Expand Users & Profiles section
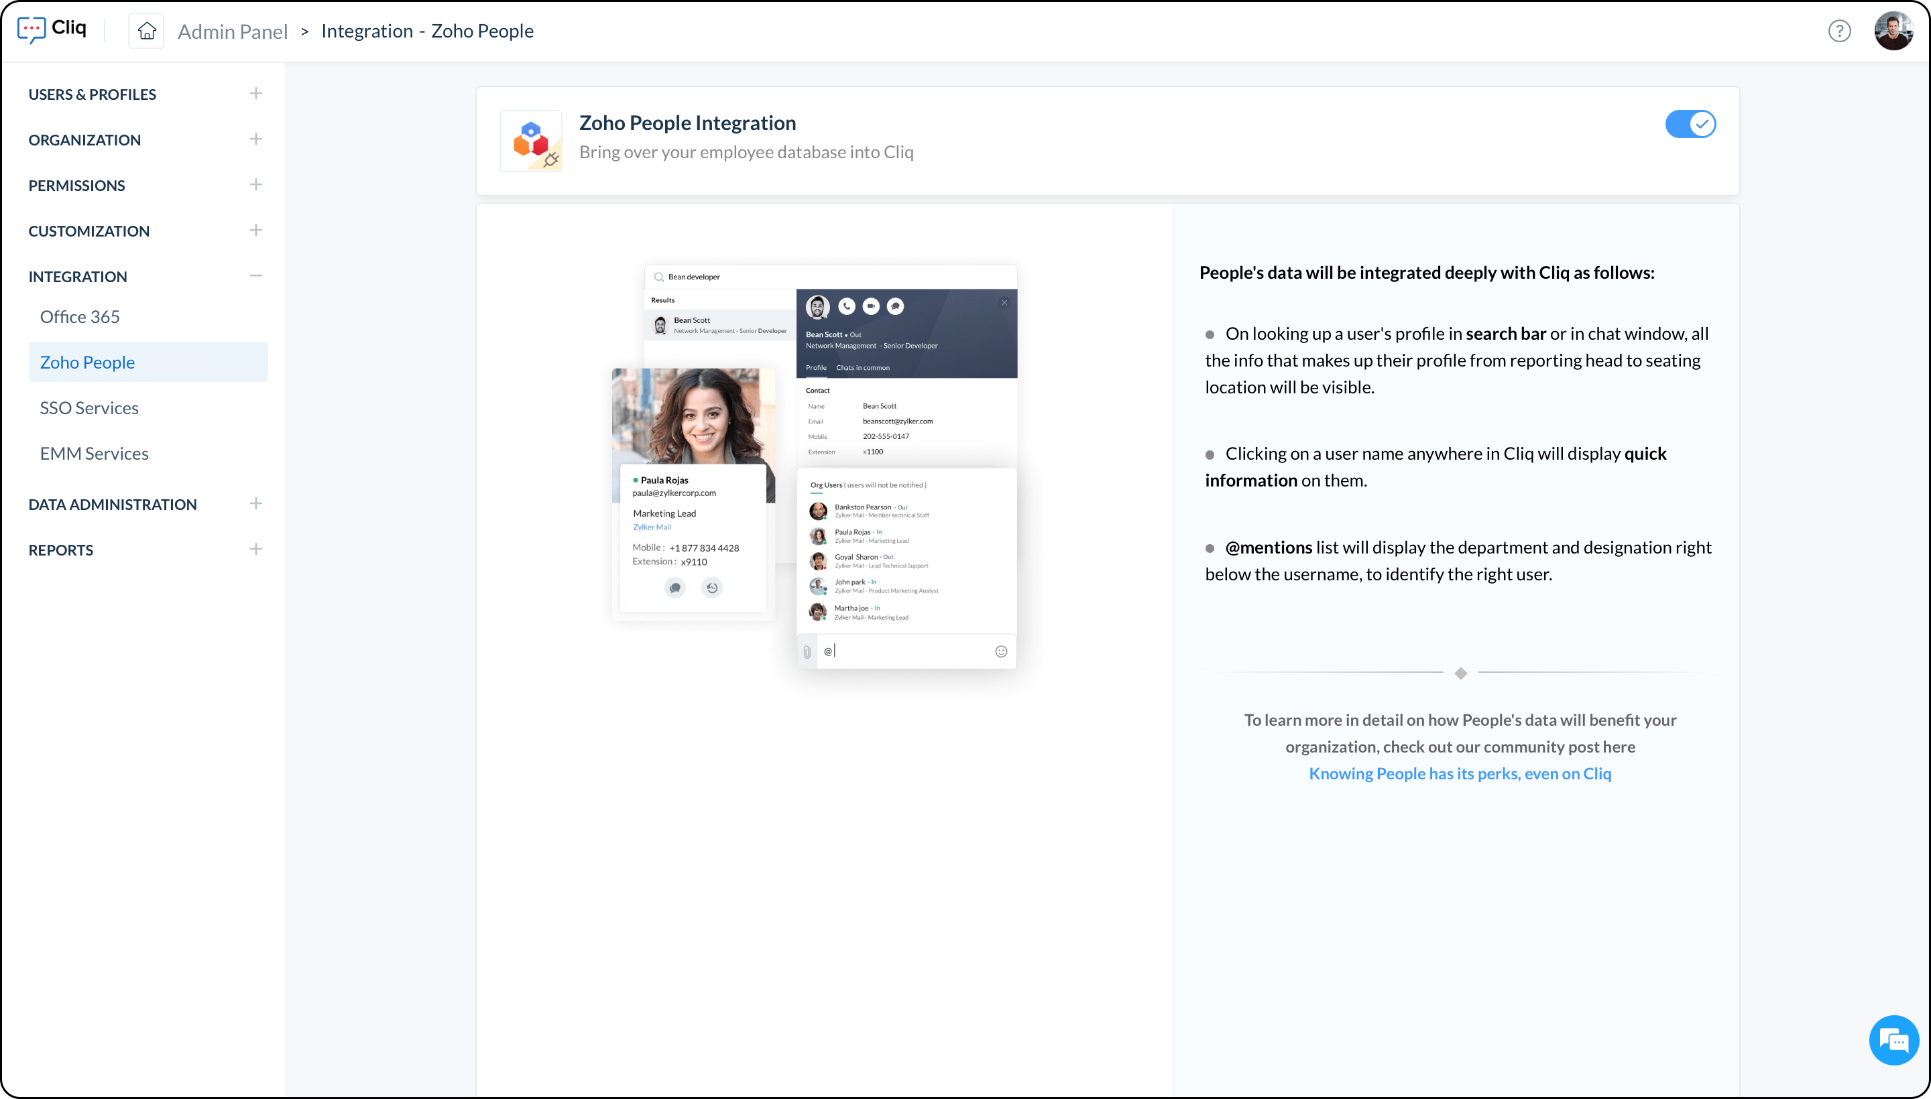Viewport: 1931px width, 1099px height. (256, 94)
